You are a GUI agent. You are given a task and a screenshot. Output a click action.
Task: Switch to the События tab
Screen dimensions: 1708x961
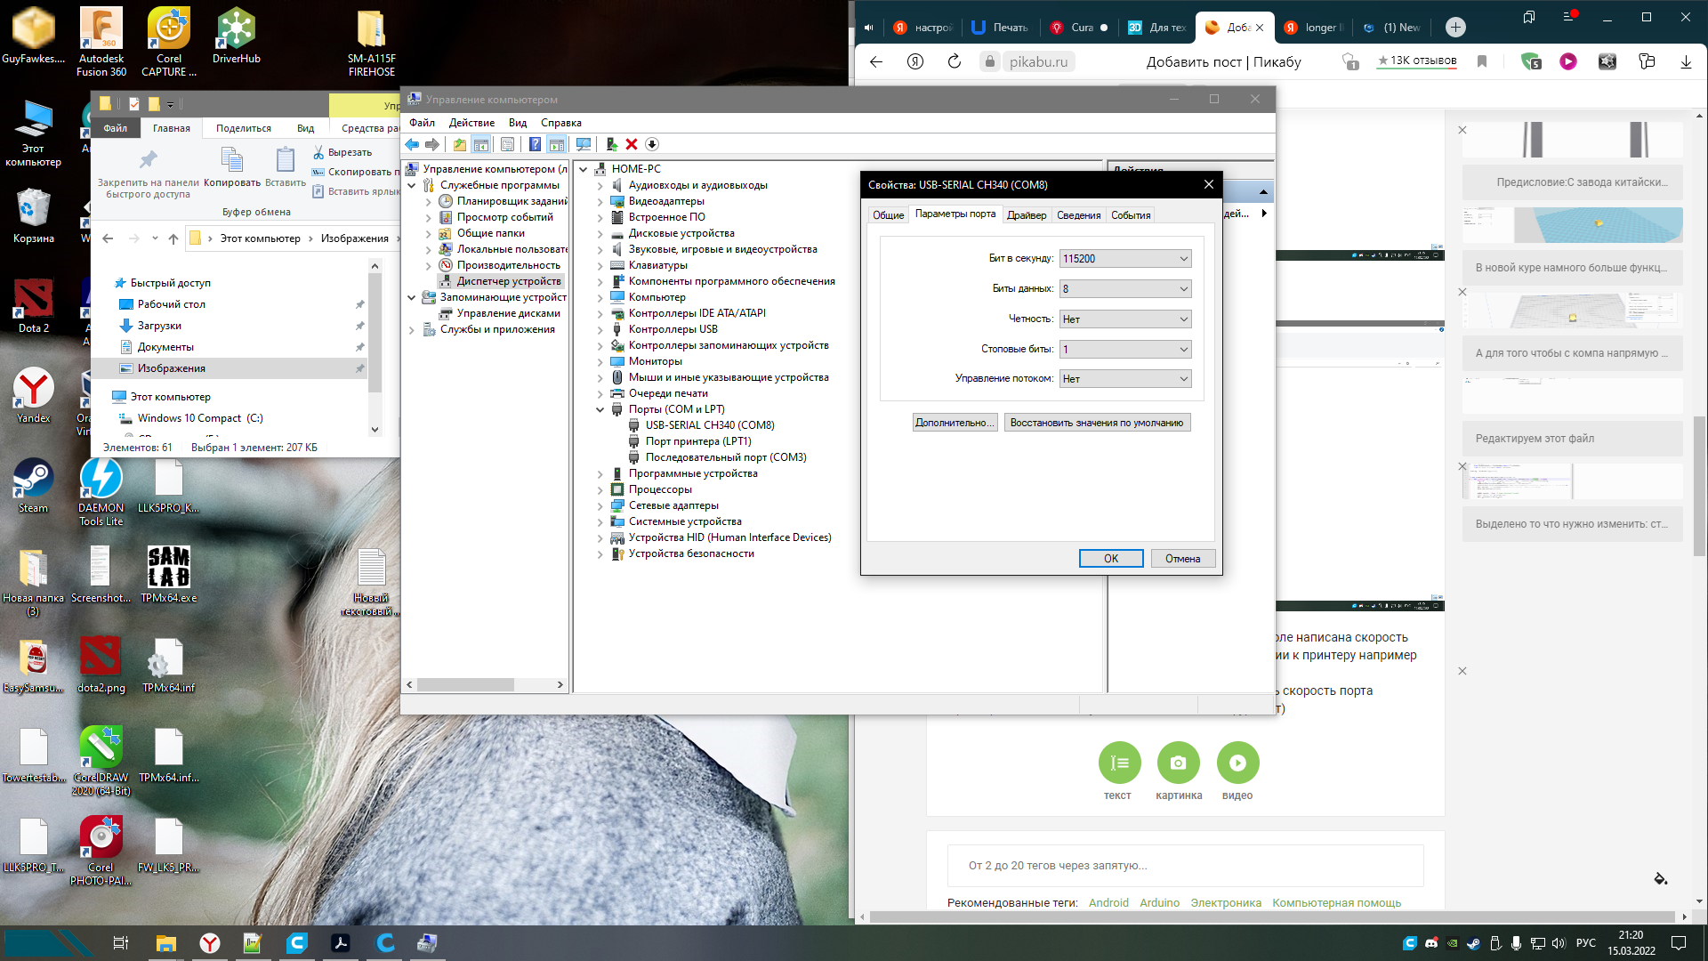click(x=1131, y=215)
